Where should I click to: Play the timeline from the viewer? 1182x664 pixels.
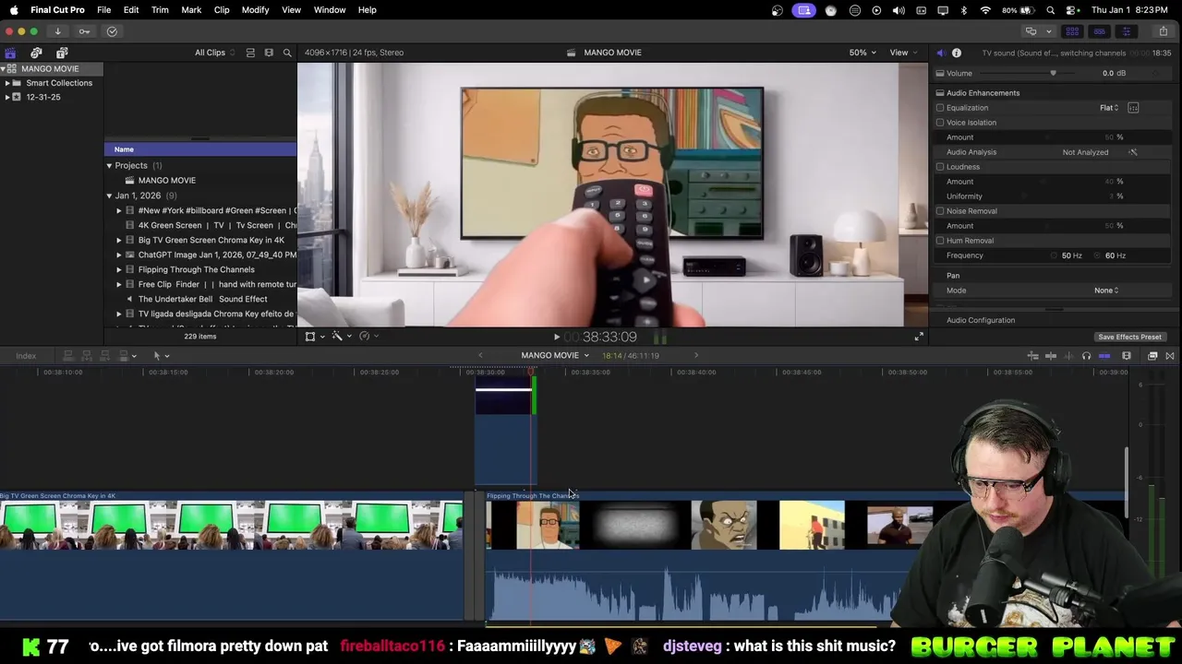coord(556,337)
